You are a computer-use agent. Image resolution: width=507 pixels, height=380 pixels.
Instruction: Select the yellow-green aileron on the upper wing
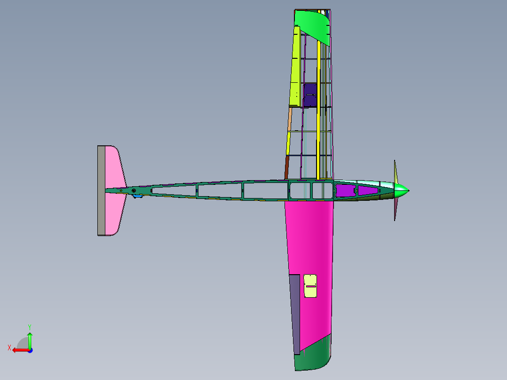(295, 66)
